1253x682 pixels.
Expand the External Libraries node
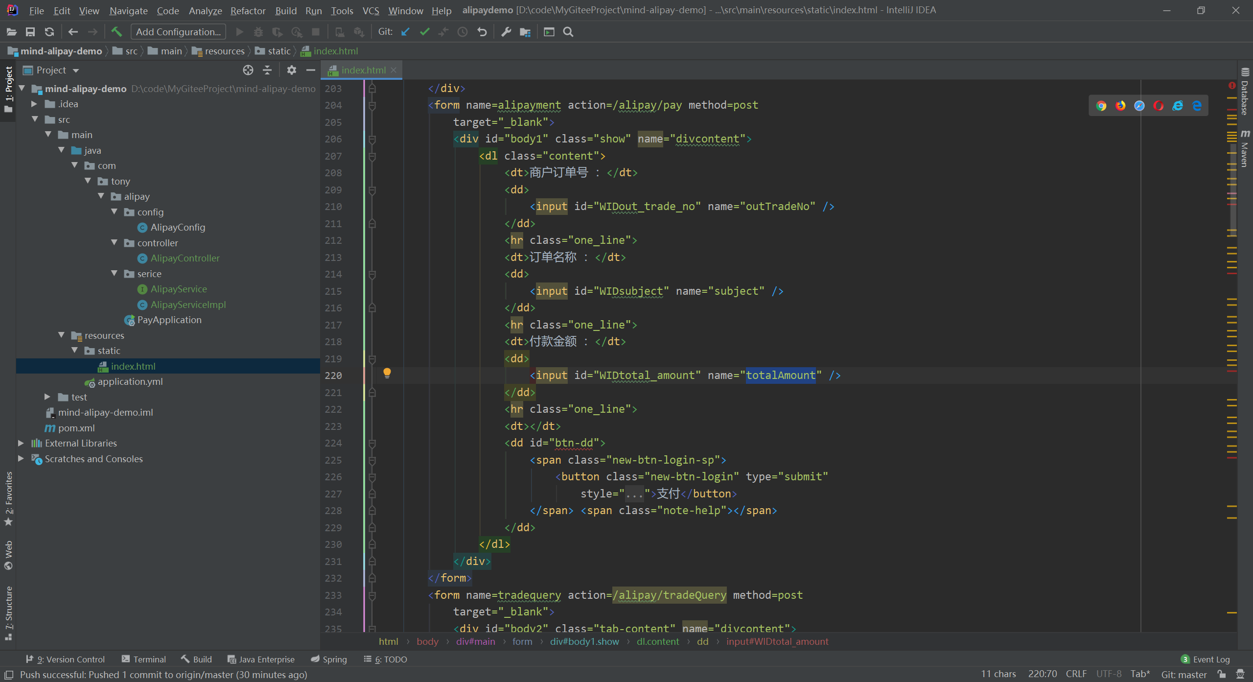tap(21, 443)
